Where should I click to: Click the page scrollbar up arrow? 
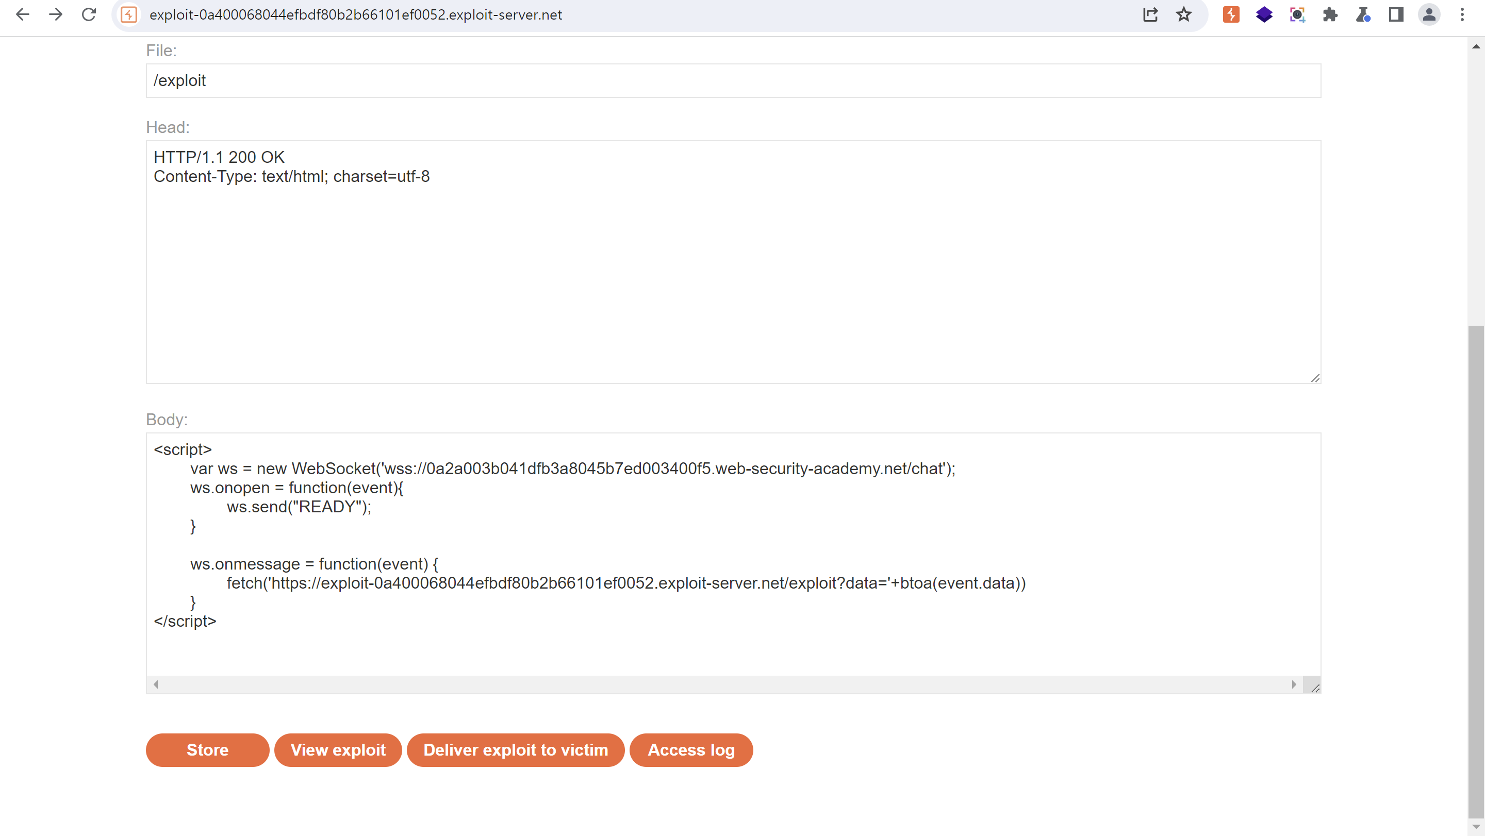click(1476, 46)
